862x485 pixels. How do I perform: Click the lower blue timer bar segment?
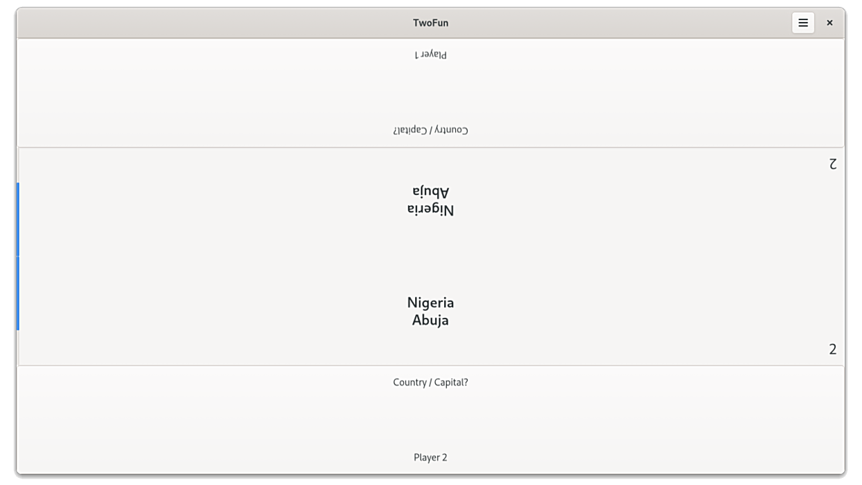(x=18, y=294)
